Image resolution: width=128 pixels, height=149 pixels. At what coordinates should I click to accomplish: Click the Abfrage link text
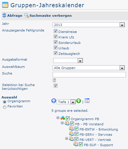tap(15, 16)
